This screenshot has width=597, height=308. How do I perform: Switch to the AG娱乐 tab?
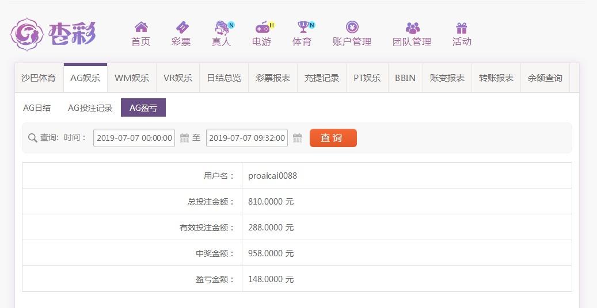click(x=85, y=78)
